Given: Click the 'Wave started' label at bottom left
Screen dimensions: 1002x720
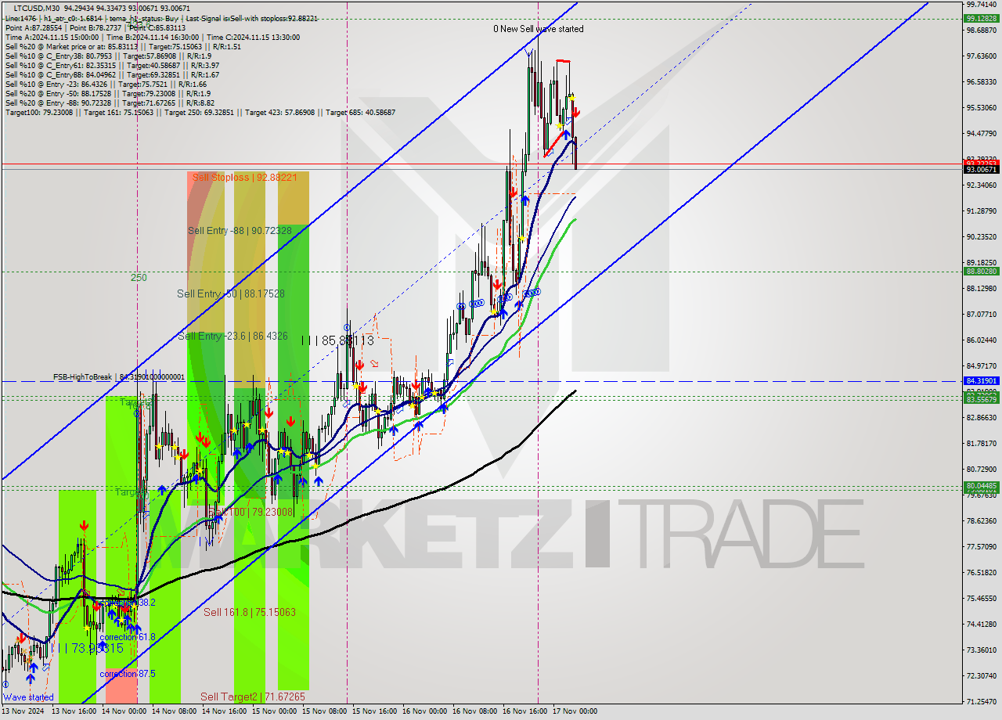Looking at the screenshot, I should pos(28,697).
